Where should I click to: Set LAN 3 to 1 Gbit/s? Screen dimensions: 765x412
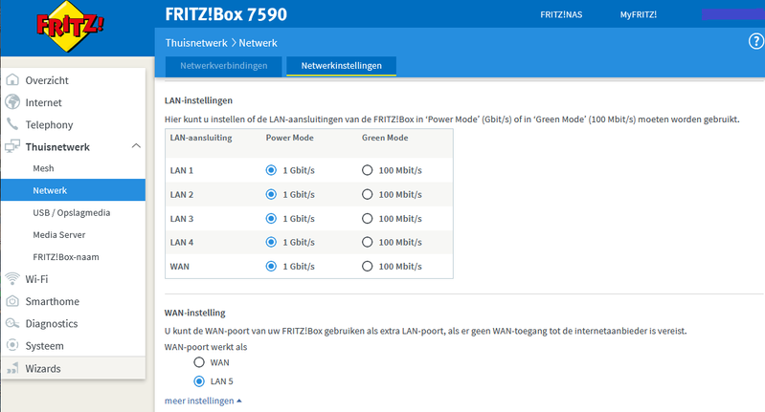pyautogui.click(x=271, y=219)
